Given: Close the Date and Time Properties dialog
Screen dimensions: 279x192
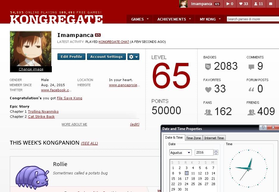Looking at the screenshot, I should point(273,127).
